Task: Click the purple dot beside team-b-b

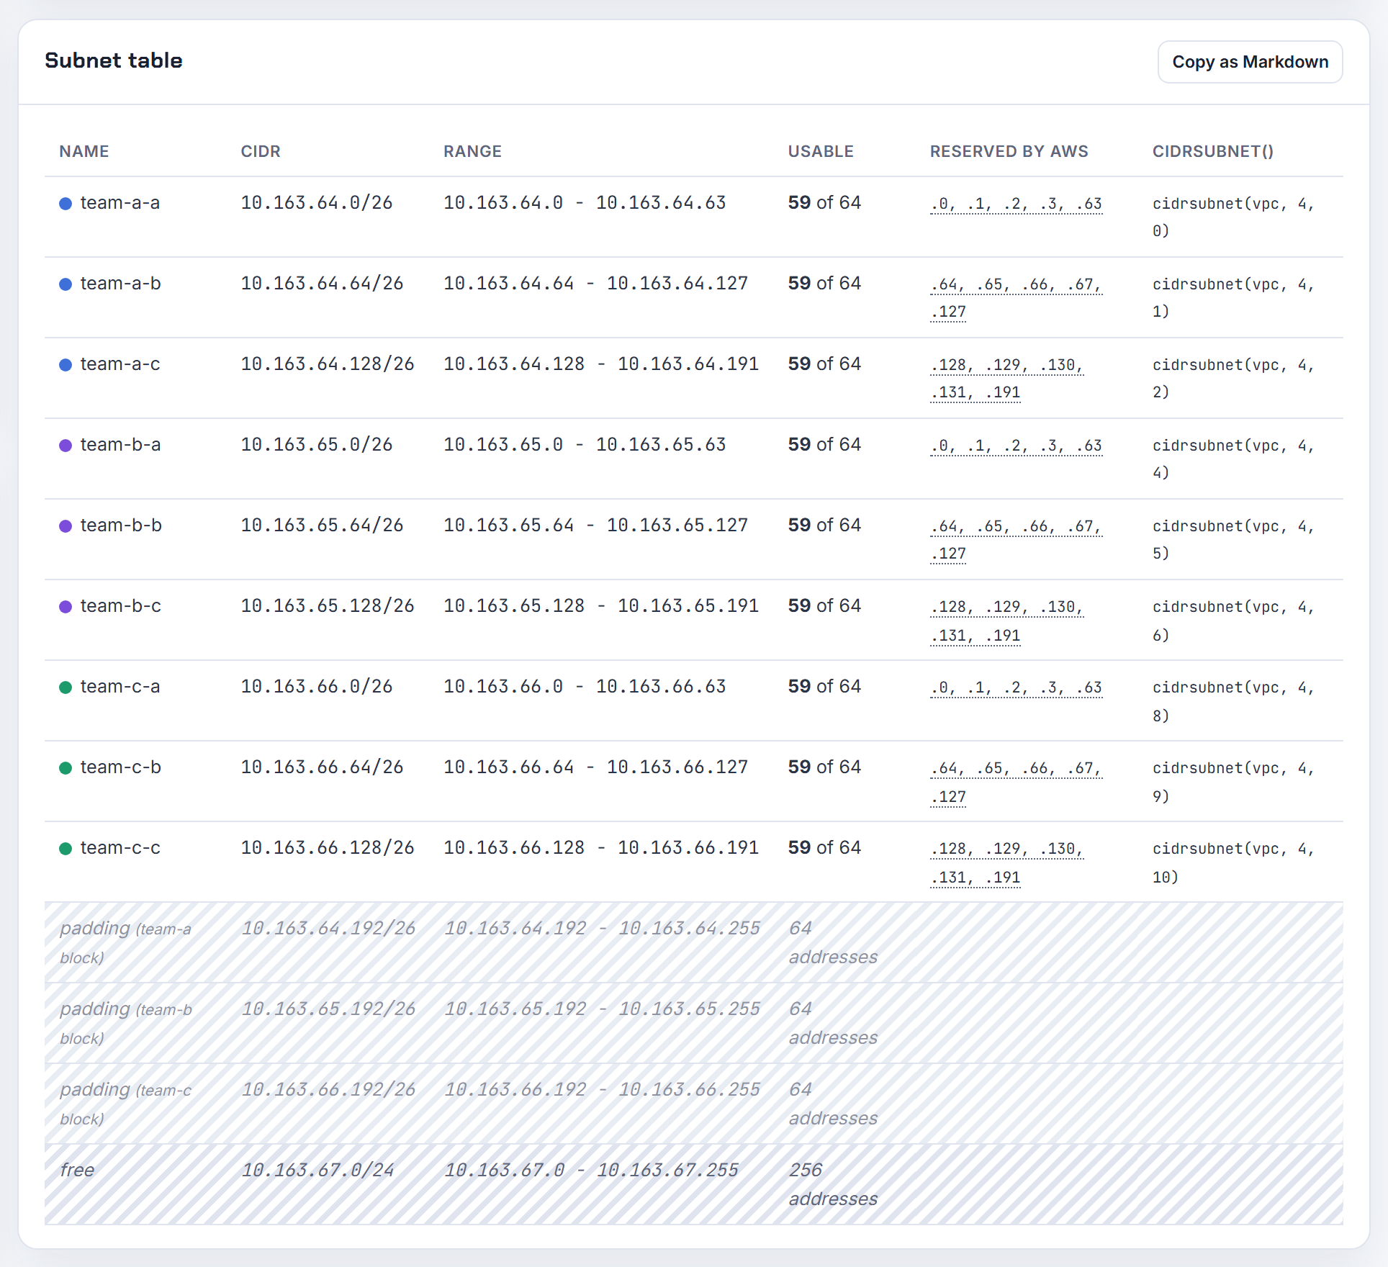Action: click(66, 526)
